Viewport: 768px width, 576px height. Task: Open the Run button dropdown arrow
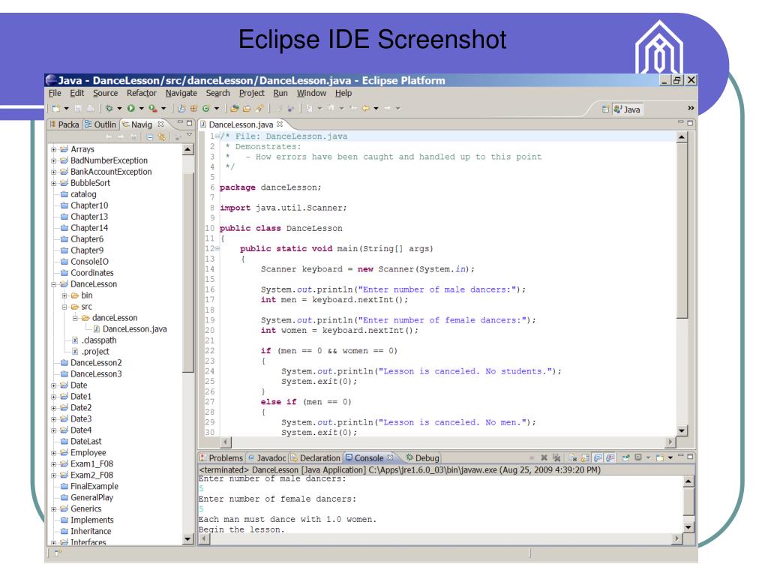(141, 109)
